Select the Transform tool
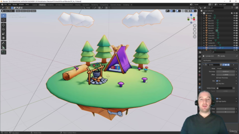The width and height of the screenshot is (239, 134). (3, 38)
